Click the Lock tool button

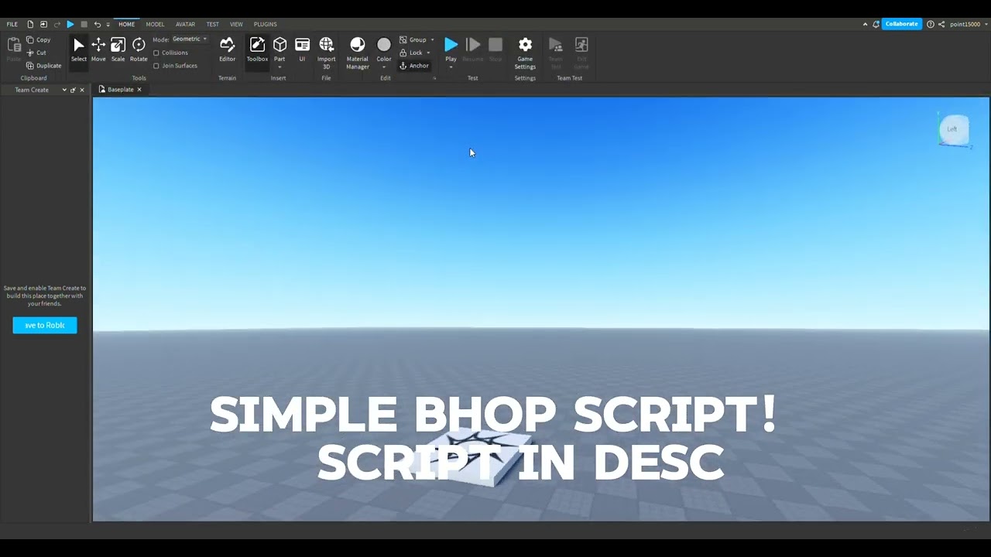(411, 53)
